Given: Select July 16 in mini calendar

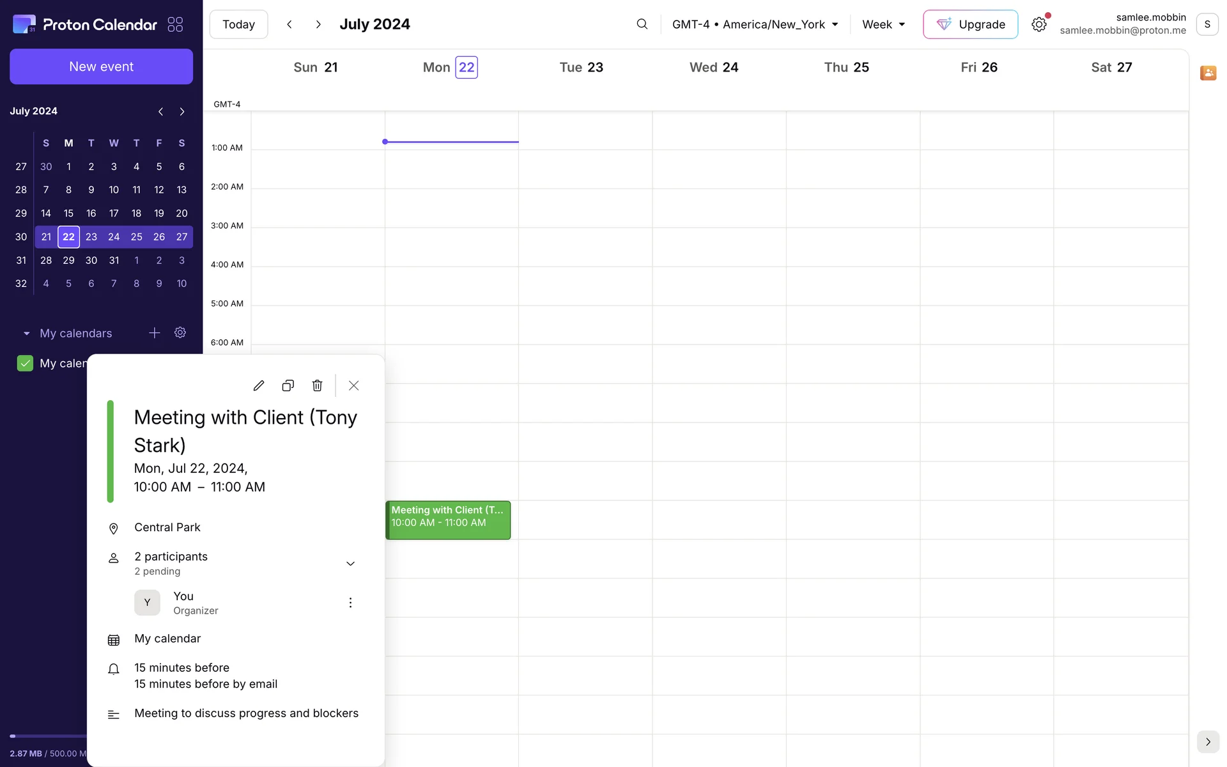Looking at the screenshot, I should click(x=91, y=213).
